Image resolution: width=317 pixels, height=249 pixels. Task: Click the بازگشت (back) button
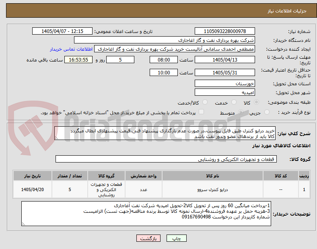148,238
